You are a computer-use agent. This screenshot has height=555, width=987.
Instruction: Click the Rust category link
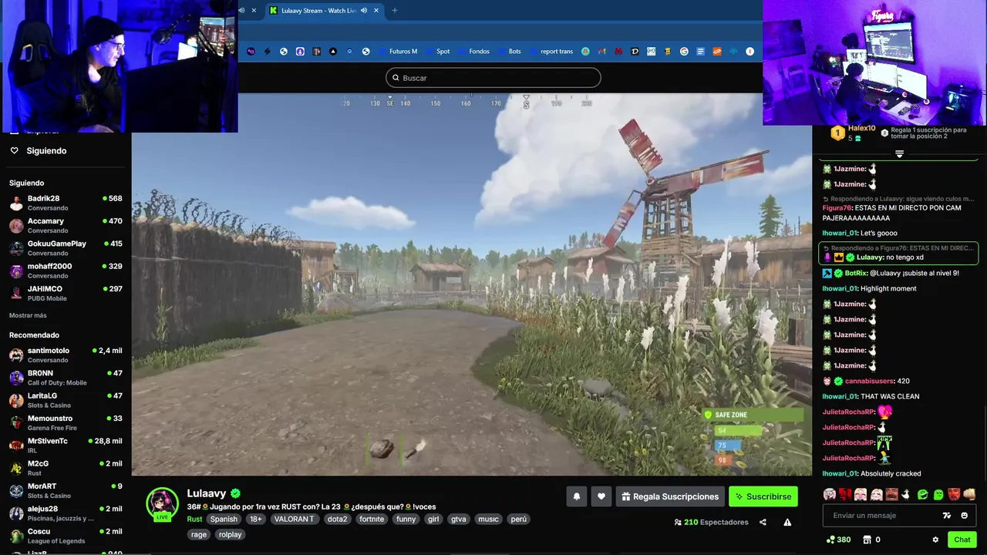click(194, 519)
